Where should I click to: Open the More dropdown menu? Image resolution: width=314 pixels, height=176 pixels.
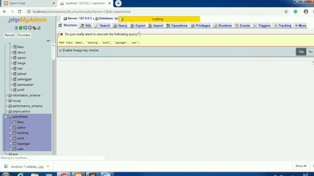coord(300,25)
